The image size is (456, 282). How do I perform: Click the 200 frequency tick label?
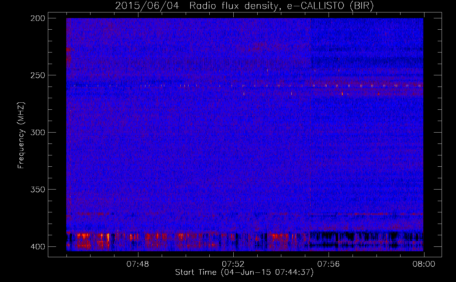pyautogui.click(x=38, y=18)
